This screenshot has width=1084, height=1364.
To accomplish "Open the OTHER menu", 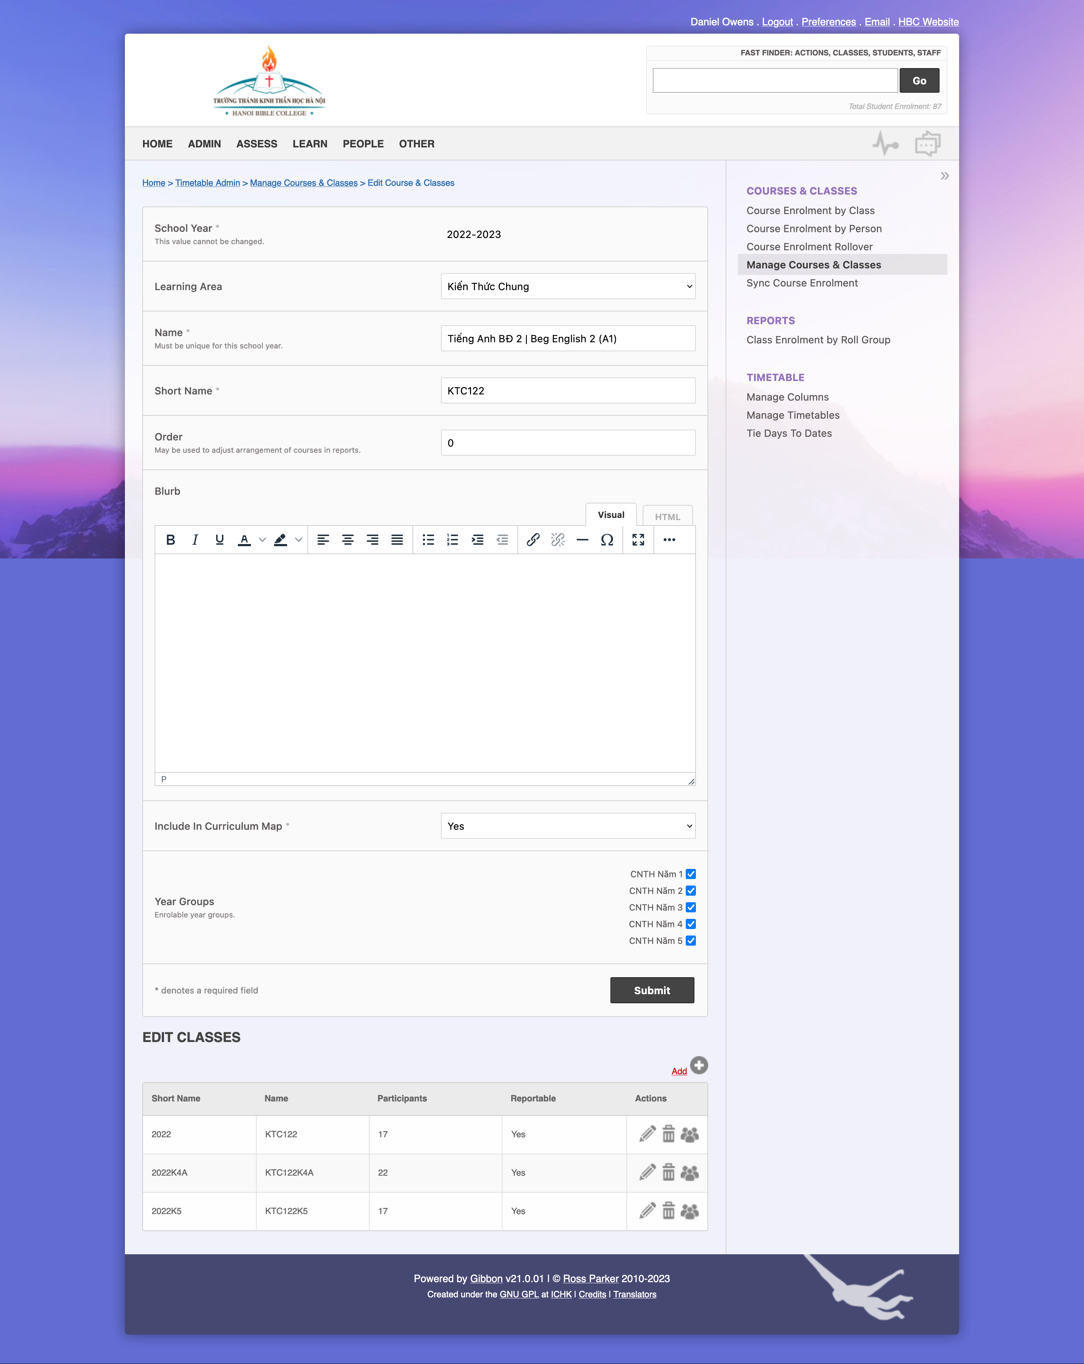I will (417, 144).
